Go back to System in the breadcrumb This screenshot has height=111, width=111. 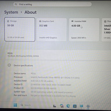pyautogui.click(x=11, y=12)
